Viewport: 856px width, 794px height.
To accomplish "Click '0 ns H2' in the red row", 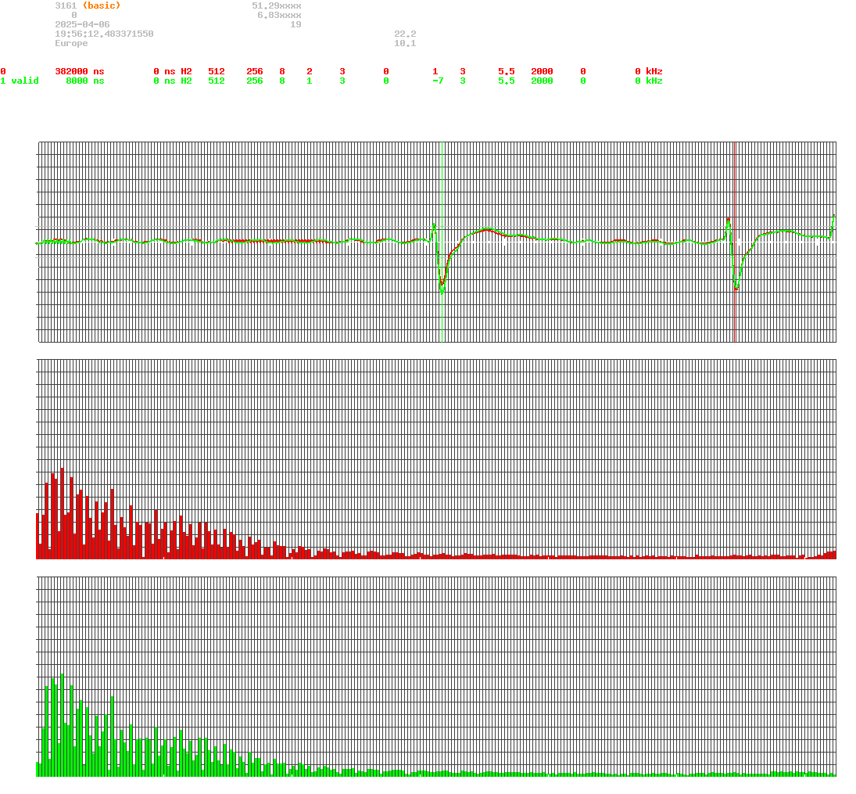I will (173, 72).
